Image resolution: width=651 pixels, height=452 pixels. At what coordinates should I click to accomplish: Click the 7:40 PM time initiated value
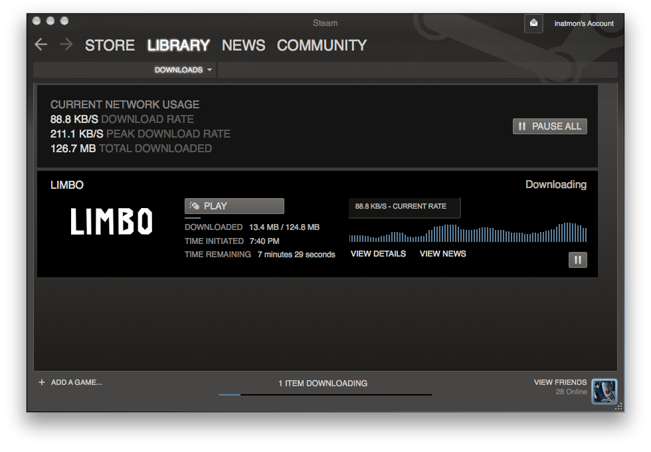264,241
